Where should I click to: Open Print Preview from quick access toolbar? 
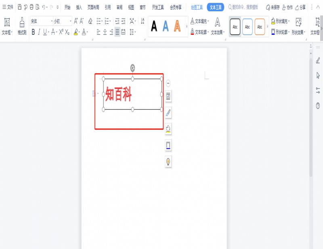click(x=38, y=7)
